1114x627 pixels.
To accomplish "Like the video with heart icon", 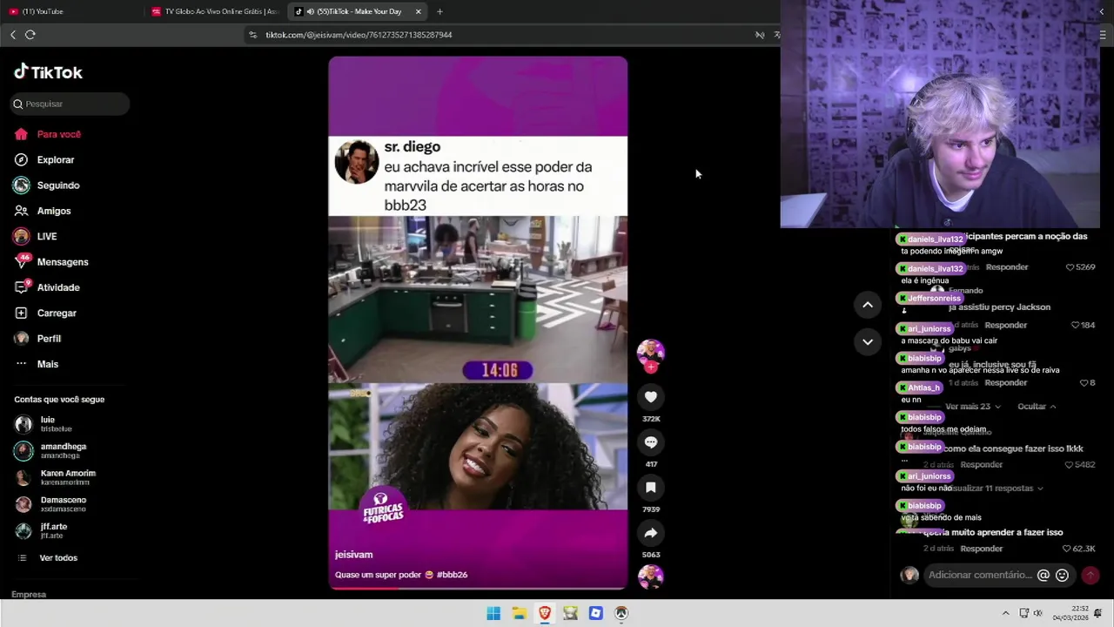I will 650,397.
